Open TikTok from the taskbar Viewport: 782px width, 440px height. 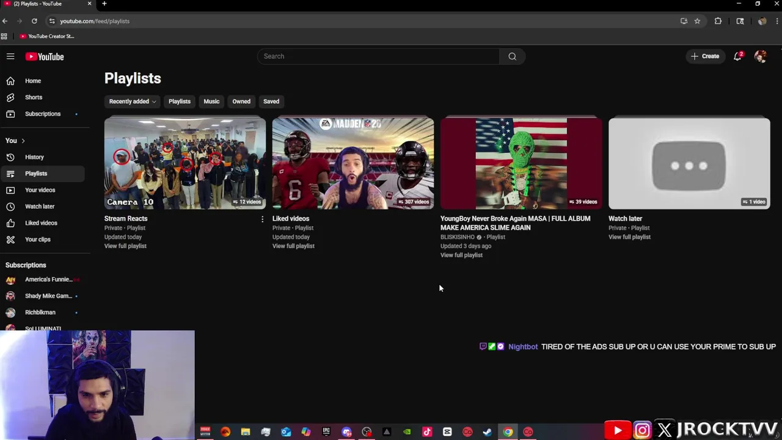coord(427,432)
